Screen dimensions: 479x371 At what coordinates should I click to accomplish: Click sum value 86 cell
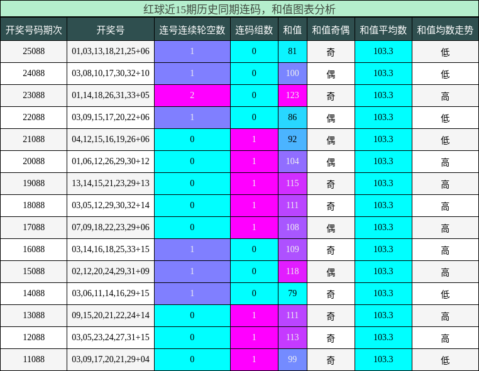(292, 118)
